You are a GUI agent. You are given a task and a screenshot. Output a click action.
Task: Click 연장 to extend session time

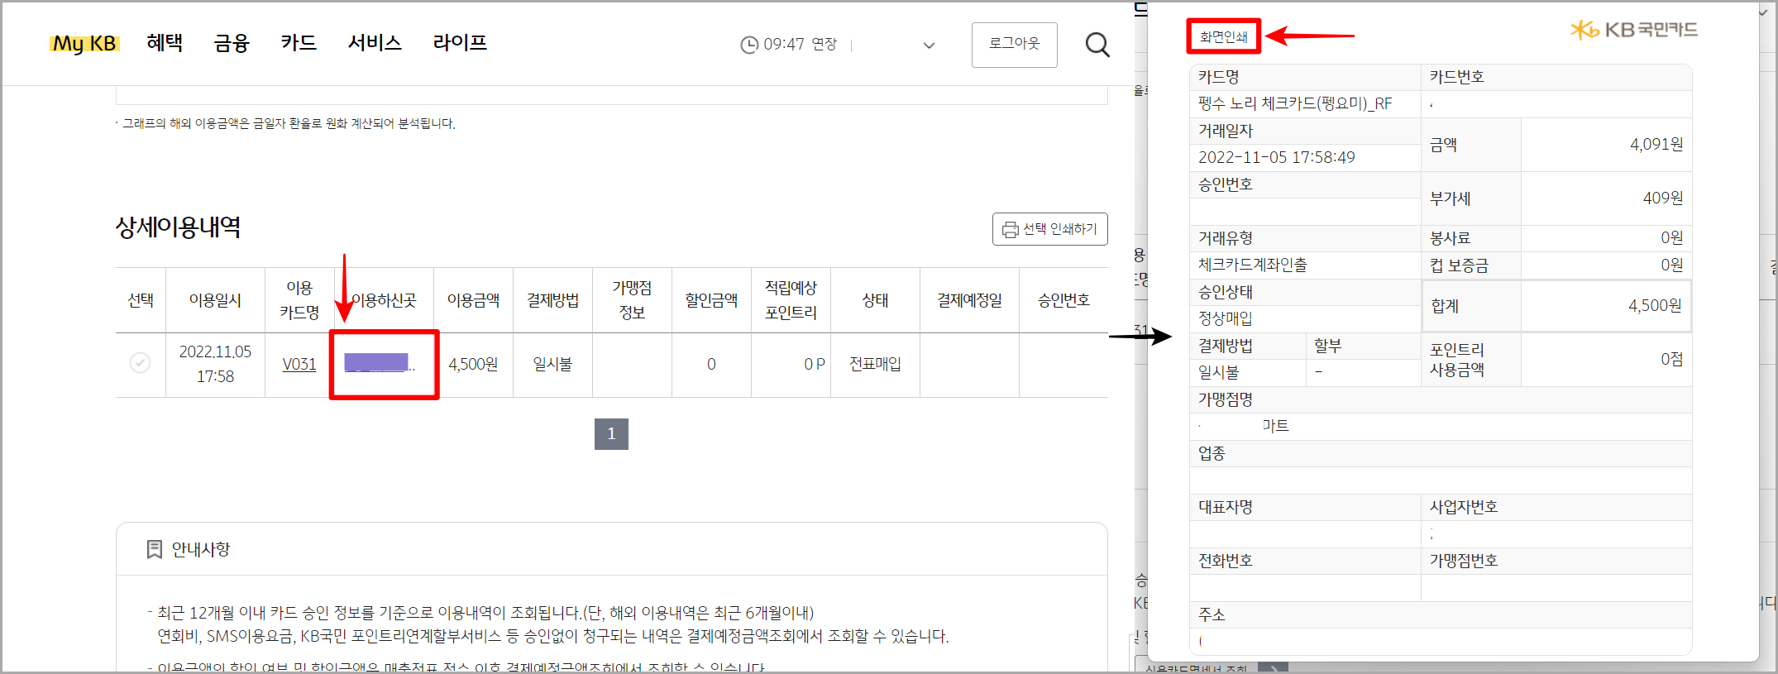[x=824, y=45]
